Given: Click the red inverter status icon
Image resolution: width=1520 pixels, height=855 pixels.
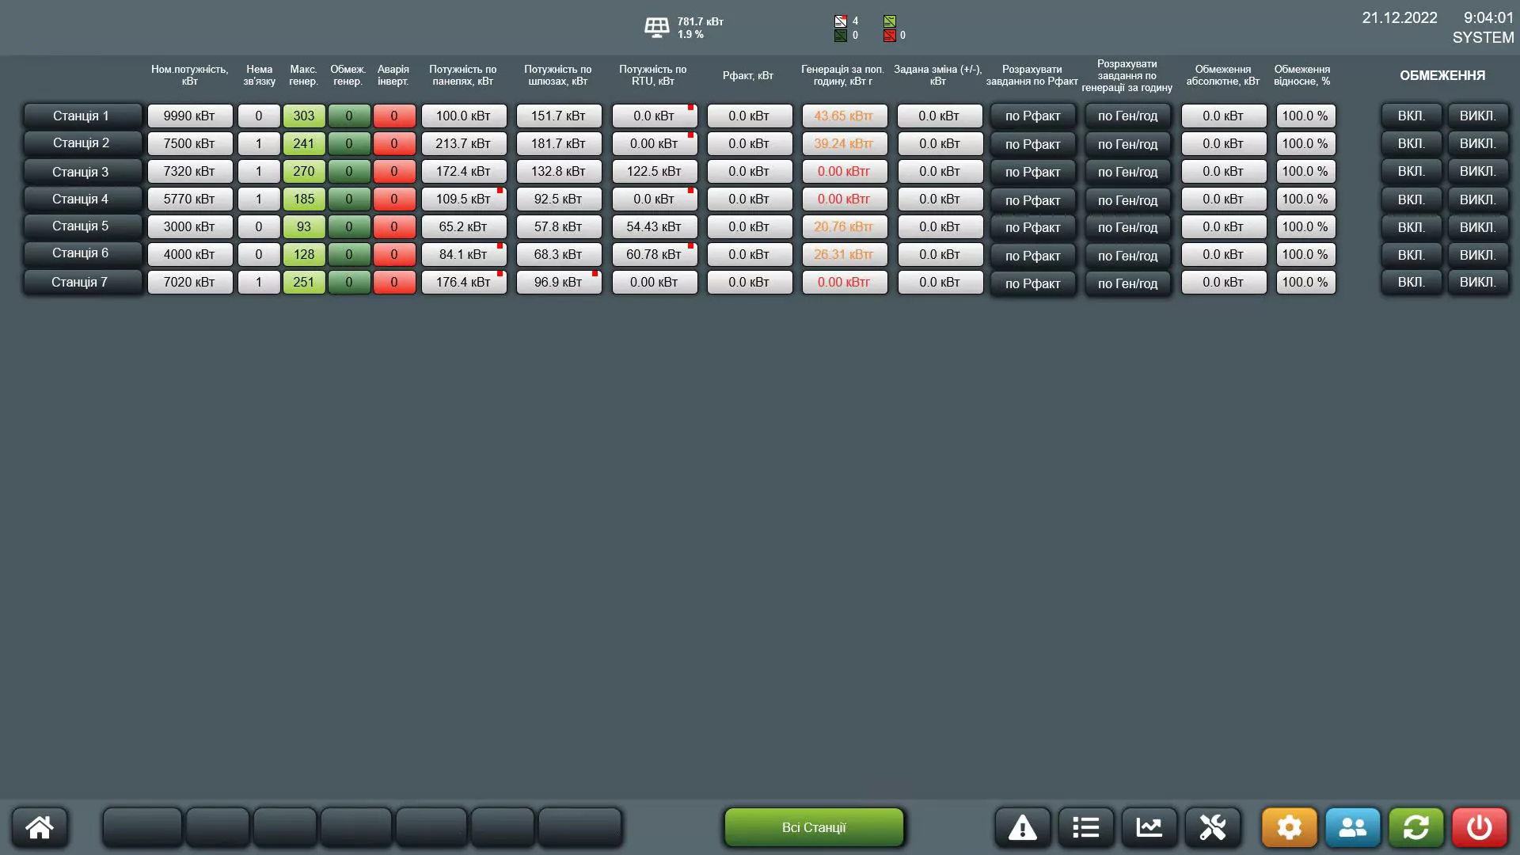Looking at the screenshot, I should tap(890, 36).
